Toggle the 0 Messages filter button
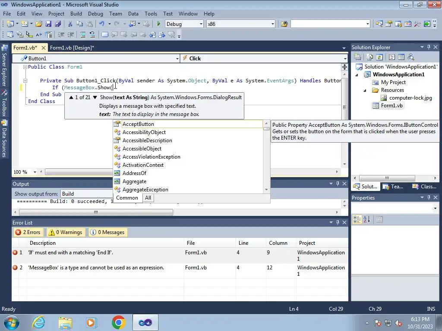Viewport: 442px width, 331px height. coord(107,232)
